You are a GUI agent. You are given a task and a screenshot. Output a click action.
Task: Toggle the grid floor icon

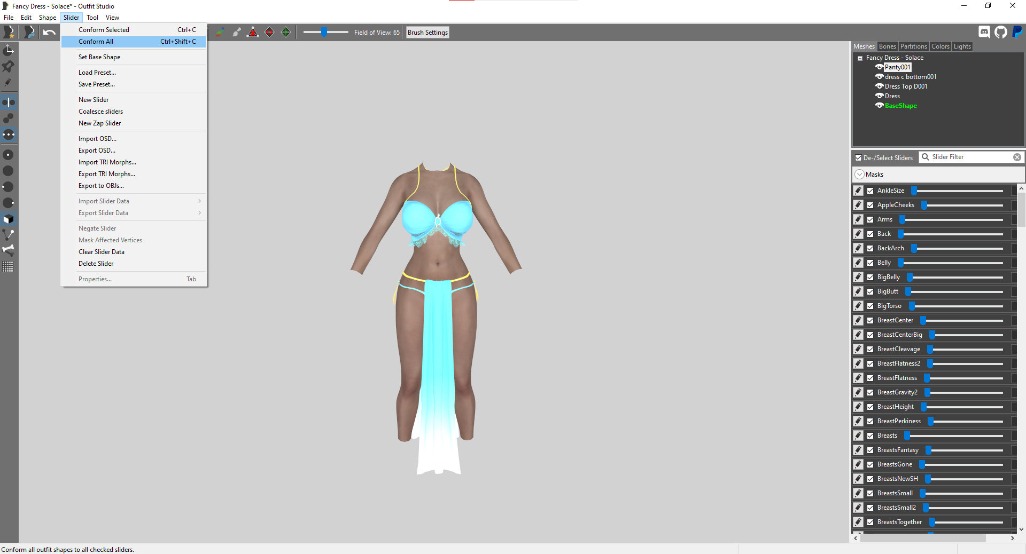pos(9,266)
